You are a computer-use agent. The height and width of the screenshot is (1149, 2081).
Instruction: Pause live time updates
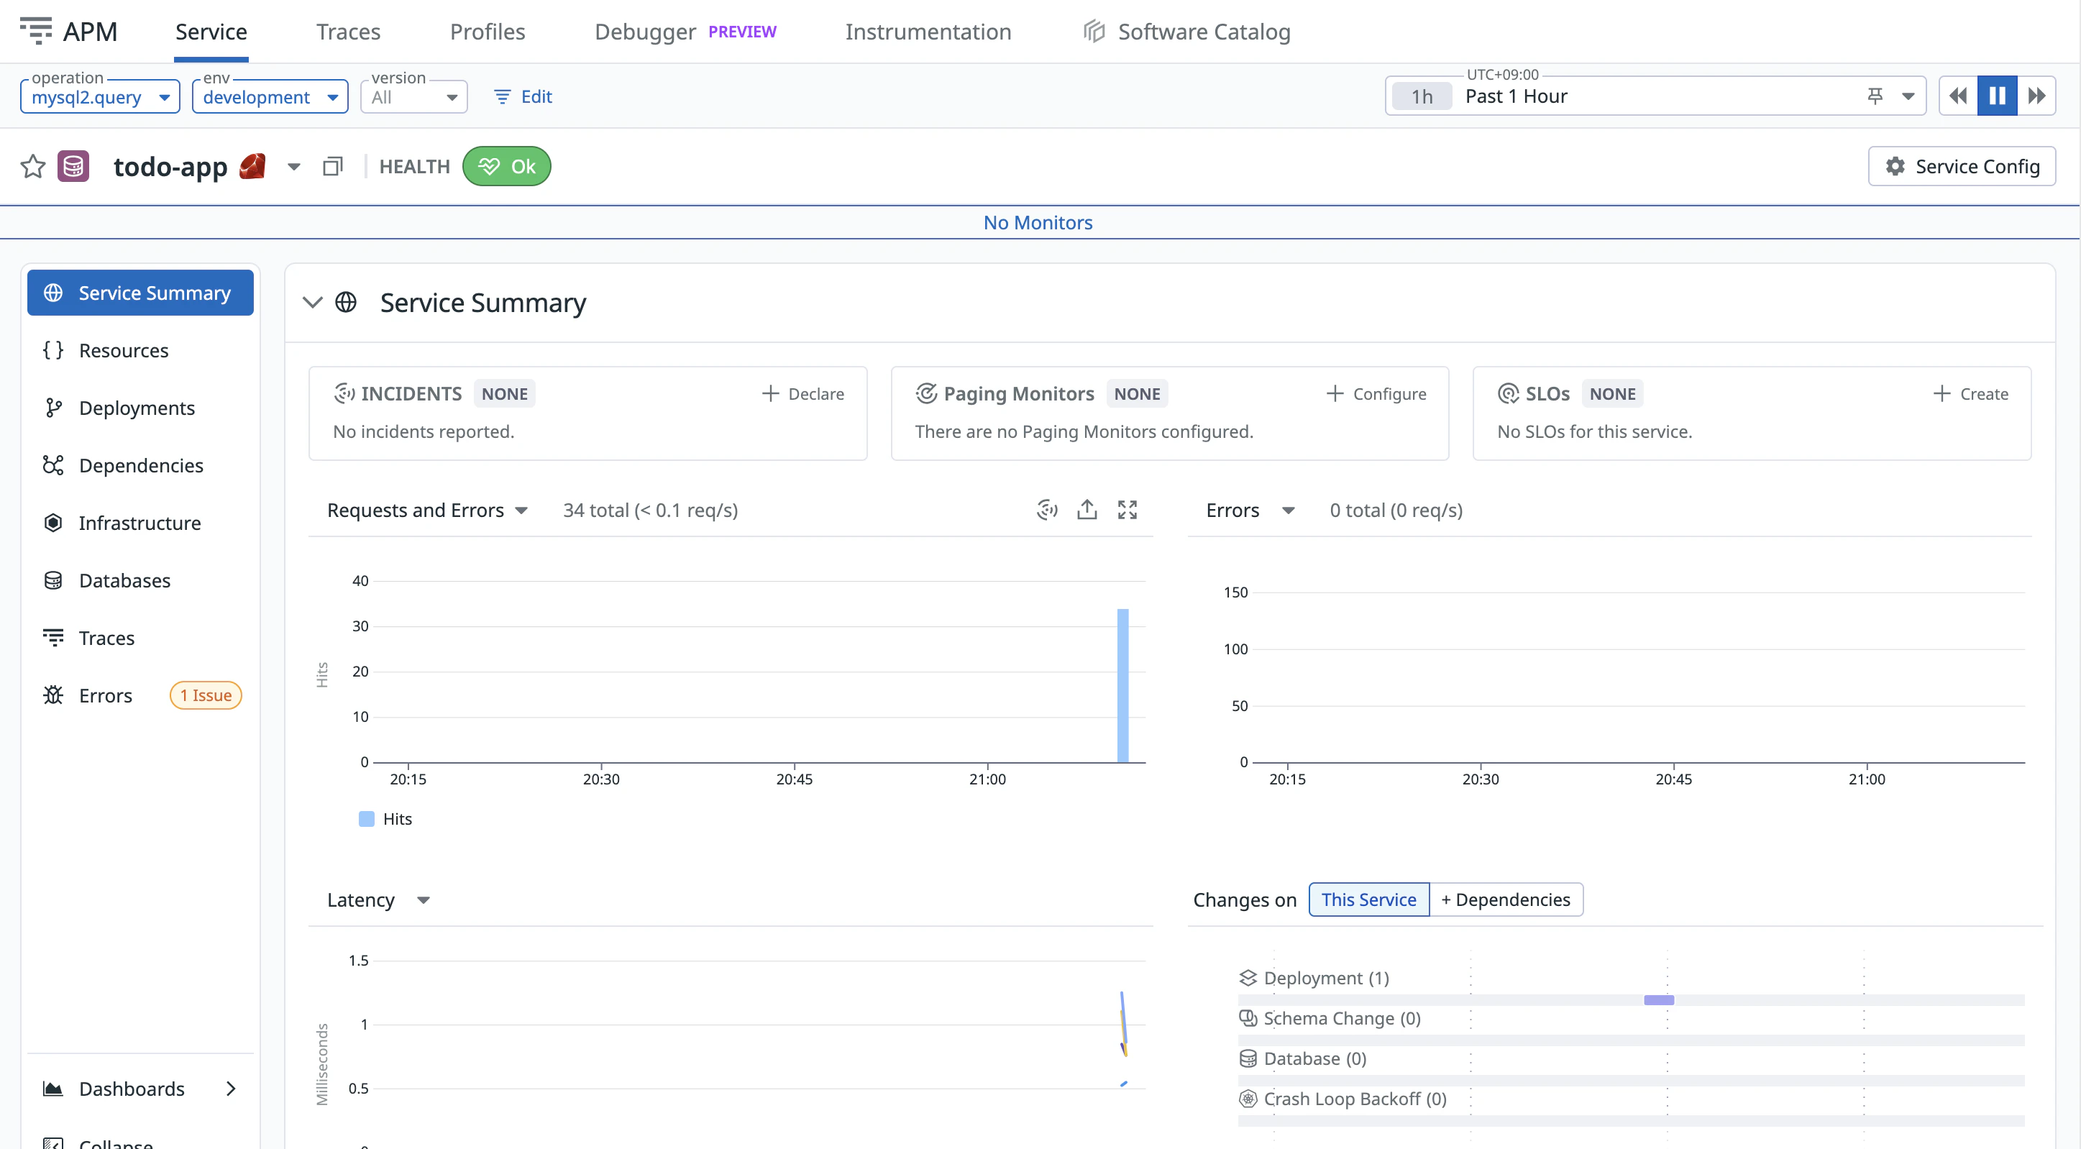(x=1997, y=96)
